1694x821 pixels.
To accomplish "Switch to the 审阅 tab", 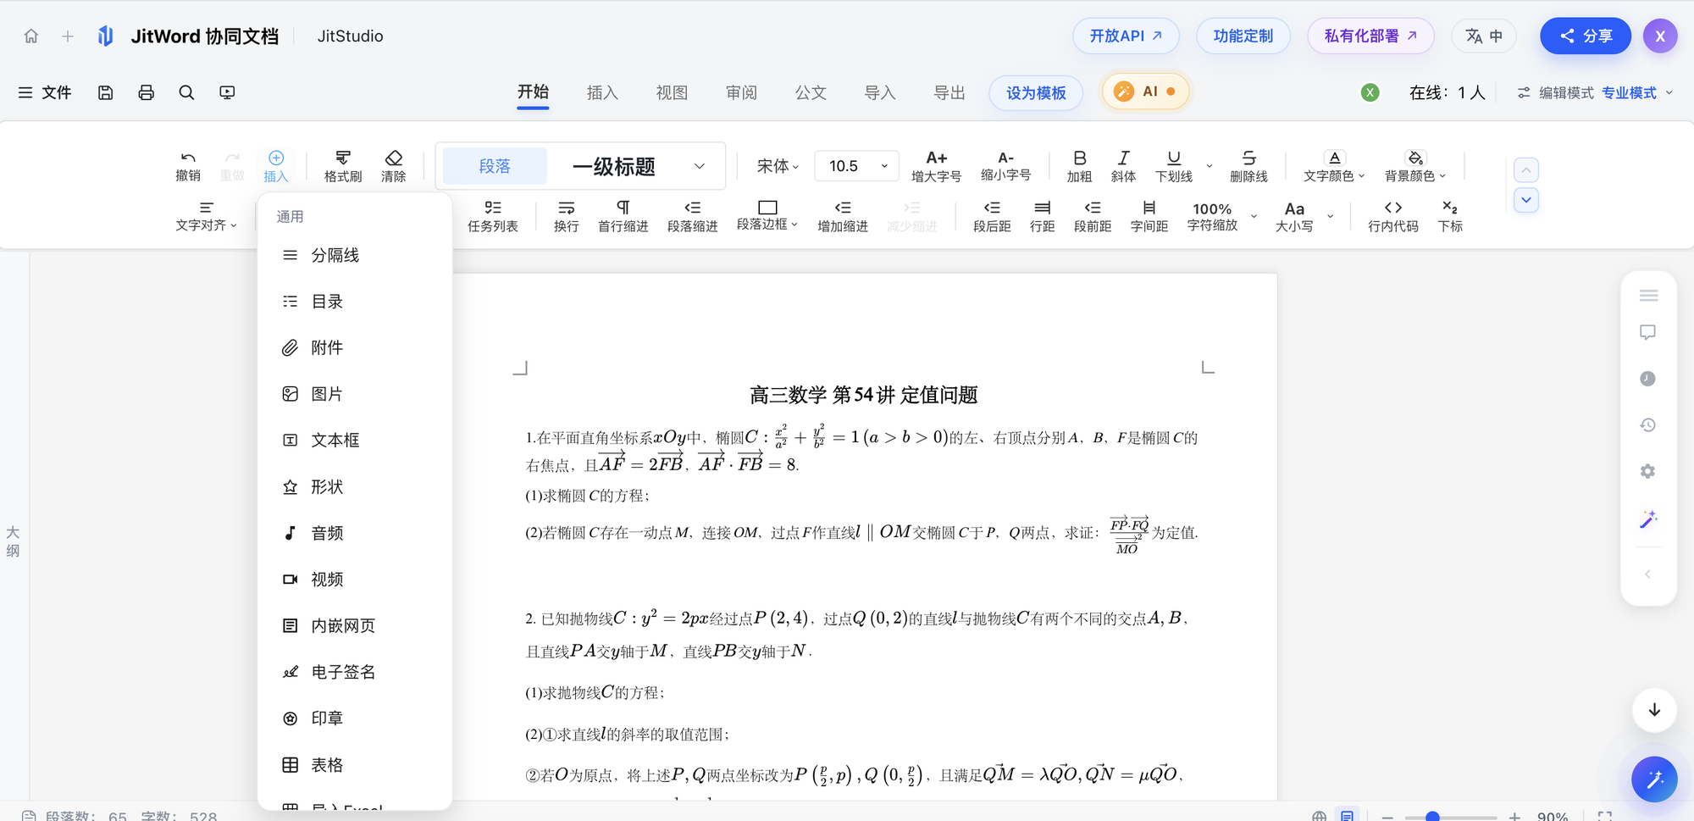I will point(741,92).
